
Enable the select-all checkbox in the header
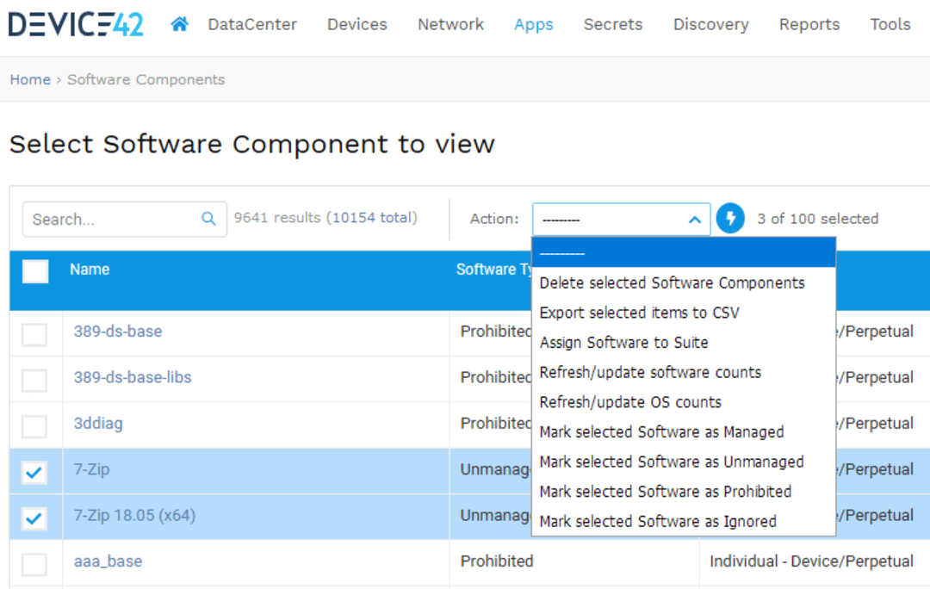34,270
